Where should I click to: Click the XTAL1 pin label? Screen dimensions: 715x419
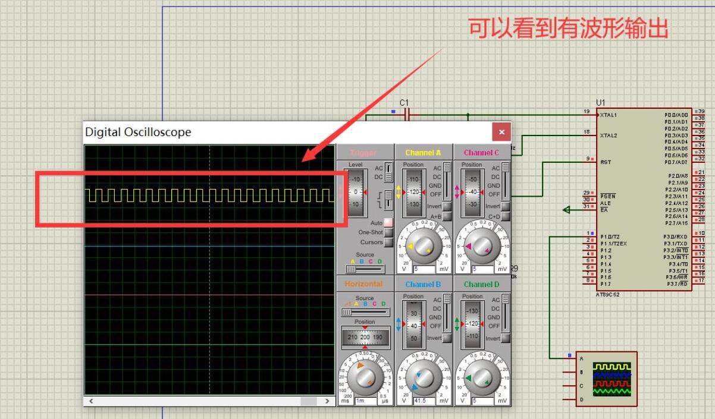(609, 115)
